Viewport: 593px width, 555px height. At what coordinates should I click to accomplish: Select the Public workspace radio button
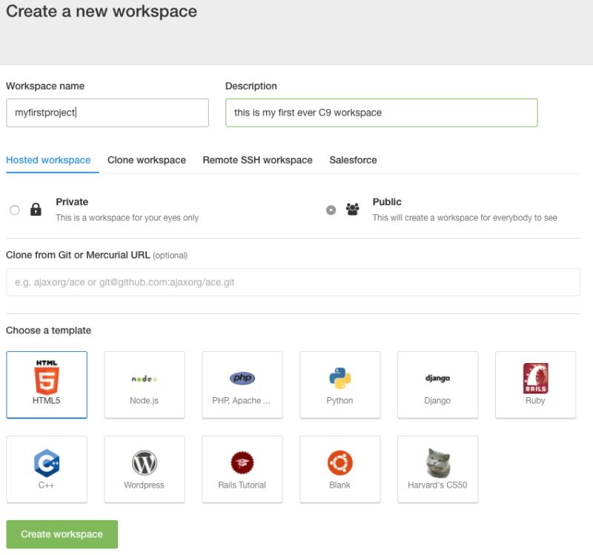pos(331,210)
